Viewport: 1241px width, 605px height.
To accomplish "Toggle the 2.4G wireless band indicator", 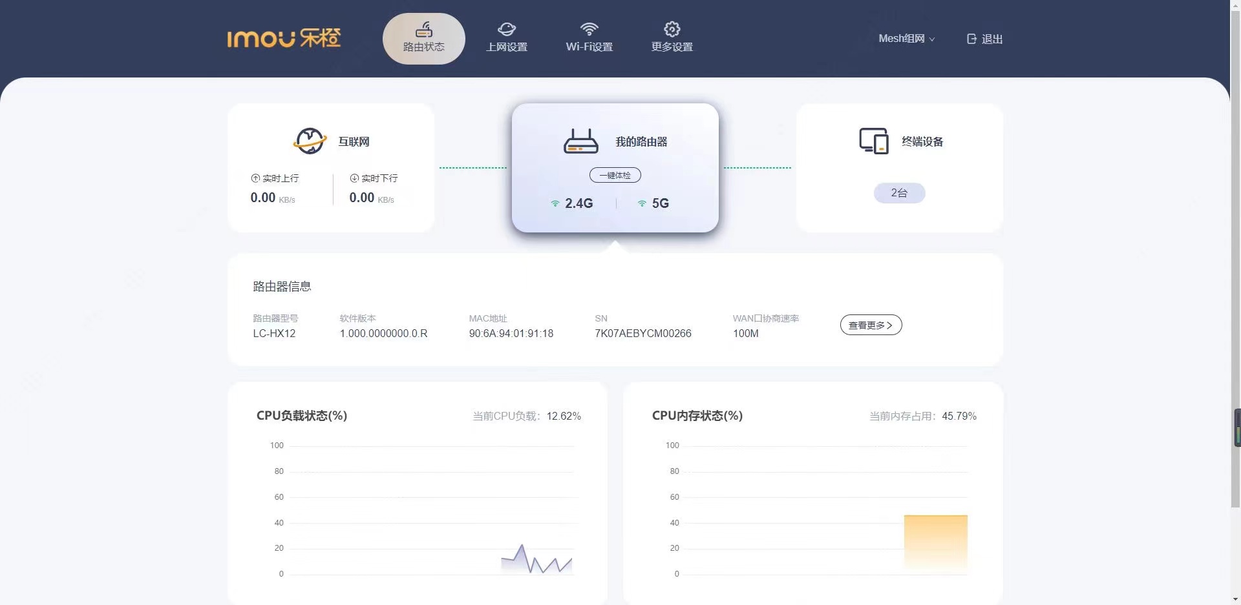I will click(571, 203).
